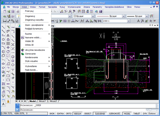Select the Line draw tool
This screenshot has width=160, height=116.
click(3, 27)
